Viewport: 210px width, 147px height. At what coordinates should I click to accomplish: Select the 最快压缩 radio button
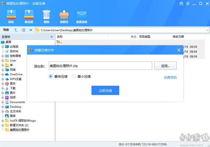51,76
